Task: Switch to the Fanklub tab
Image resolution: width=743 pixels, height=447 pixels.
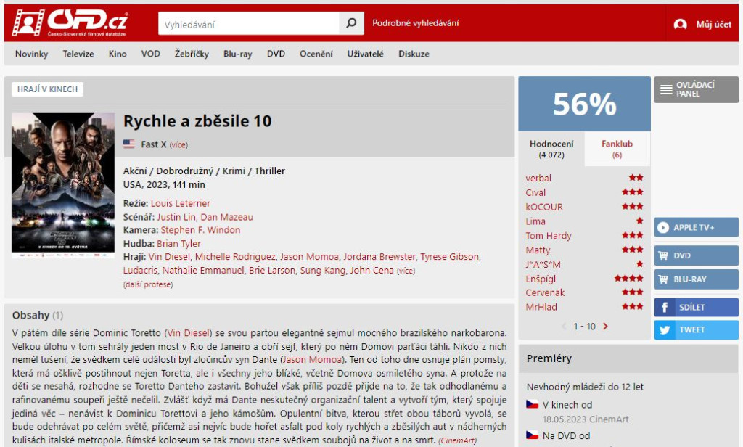Action: pos(617,149)
